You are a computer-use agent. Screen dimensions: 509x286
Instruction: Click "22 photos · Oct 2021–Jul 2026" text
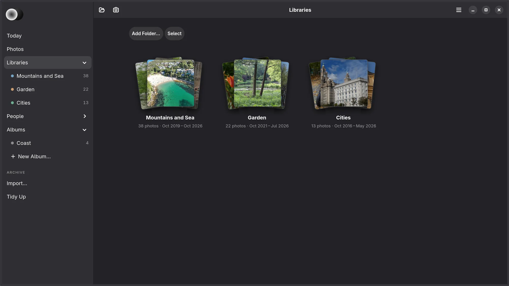click(257, 126)
